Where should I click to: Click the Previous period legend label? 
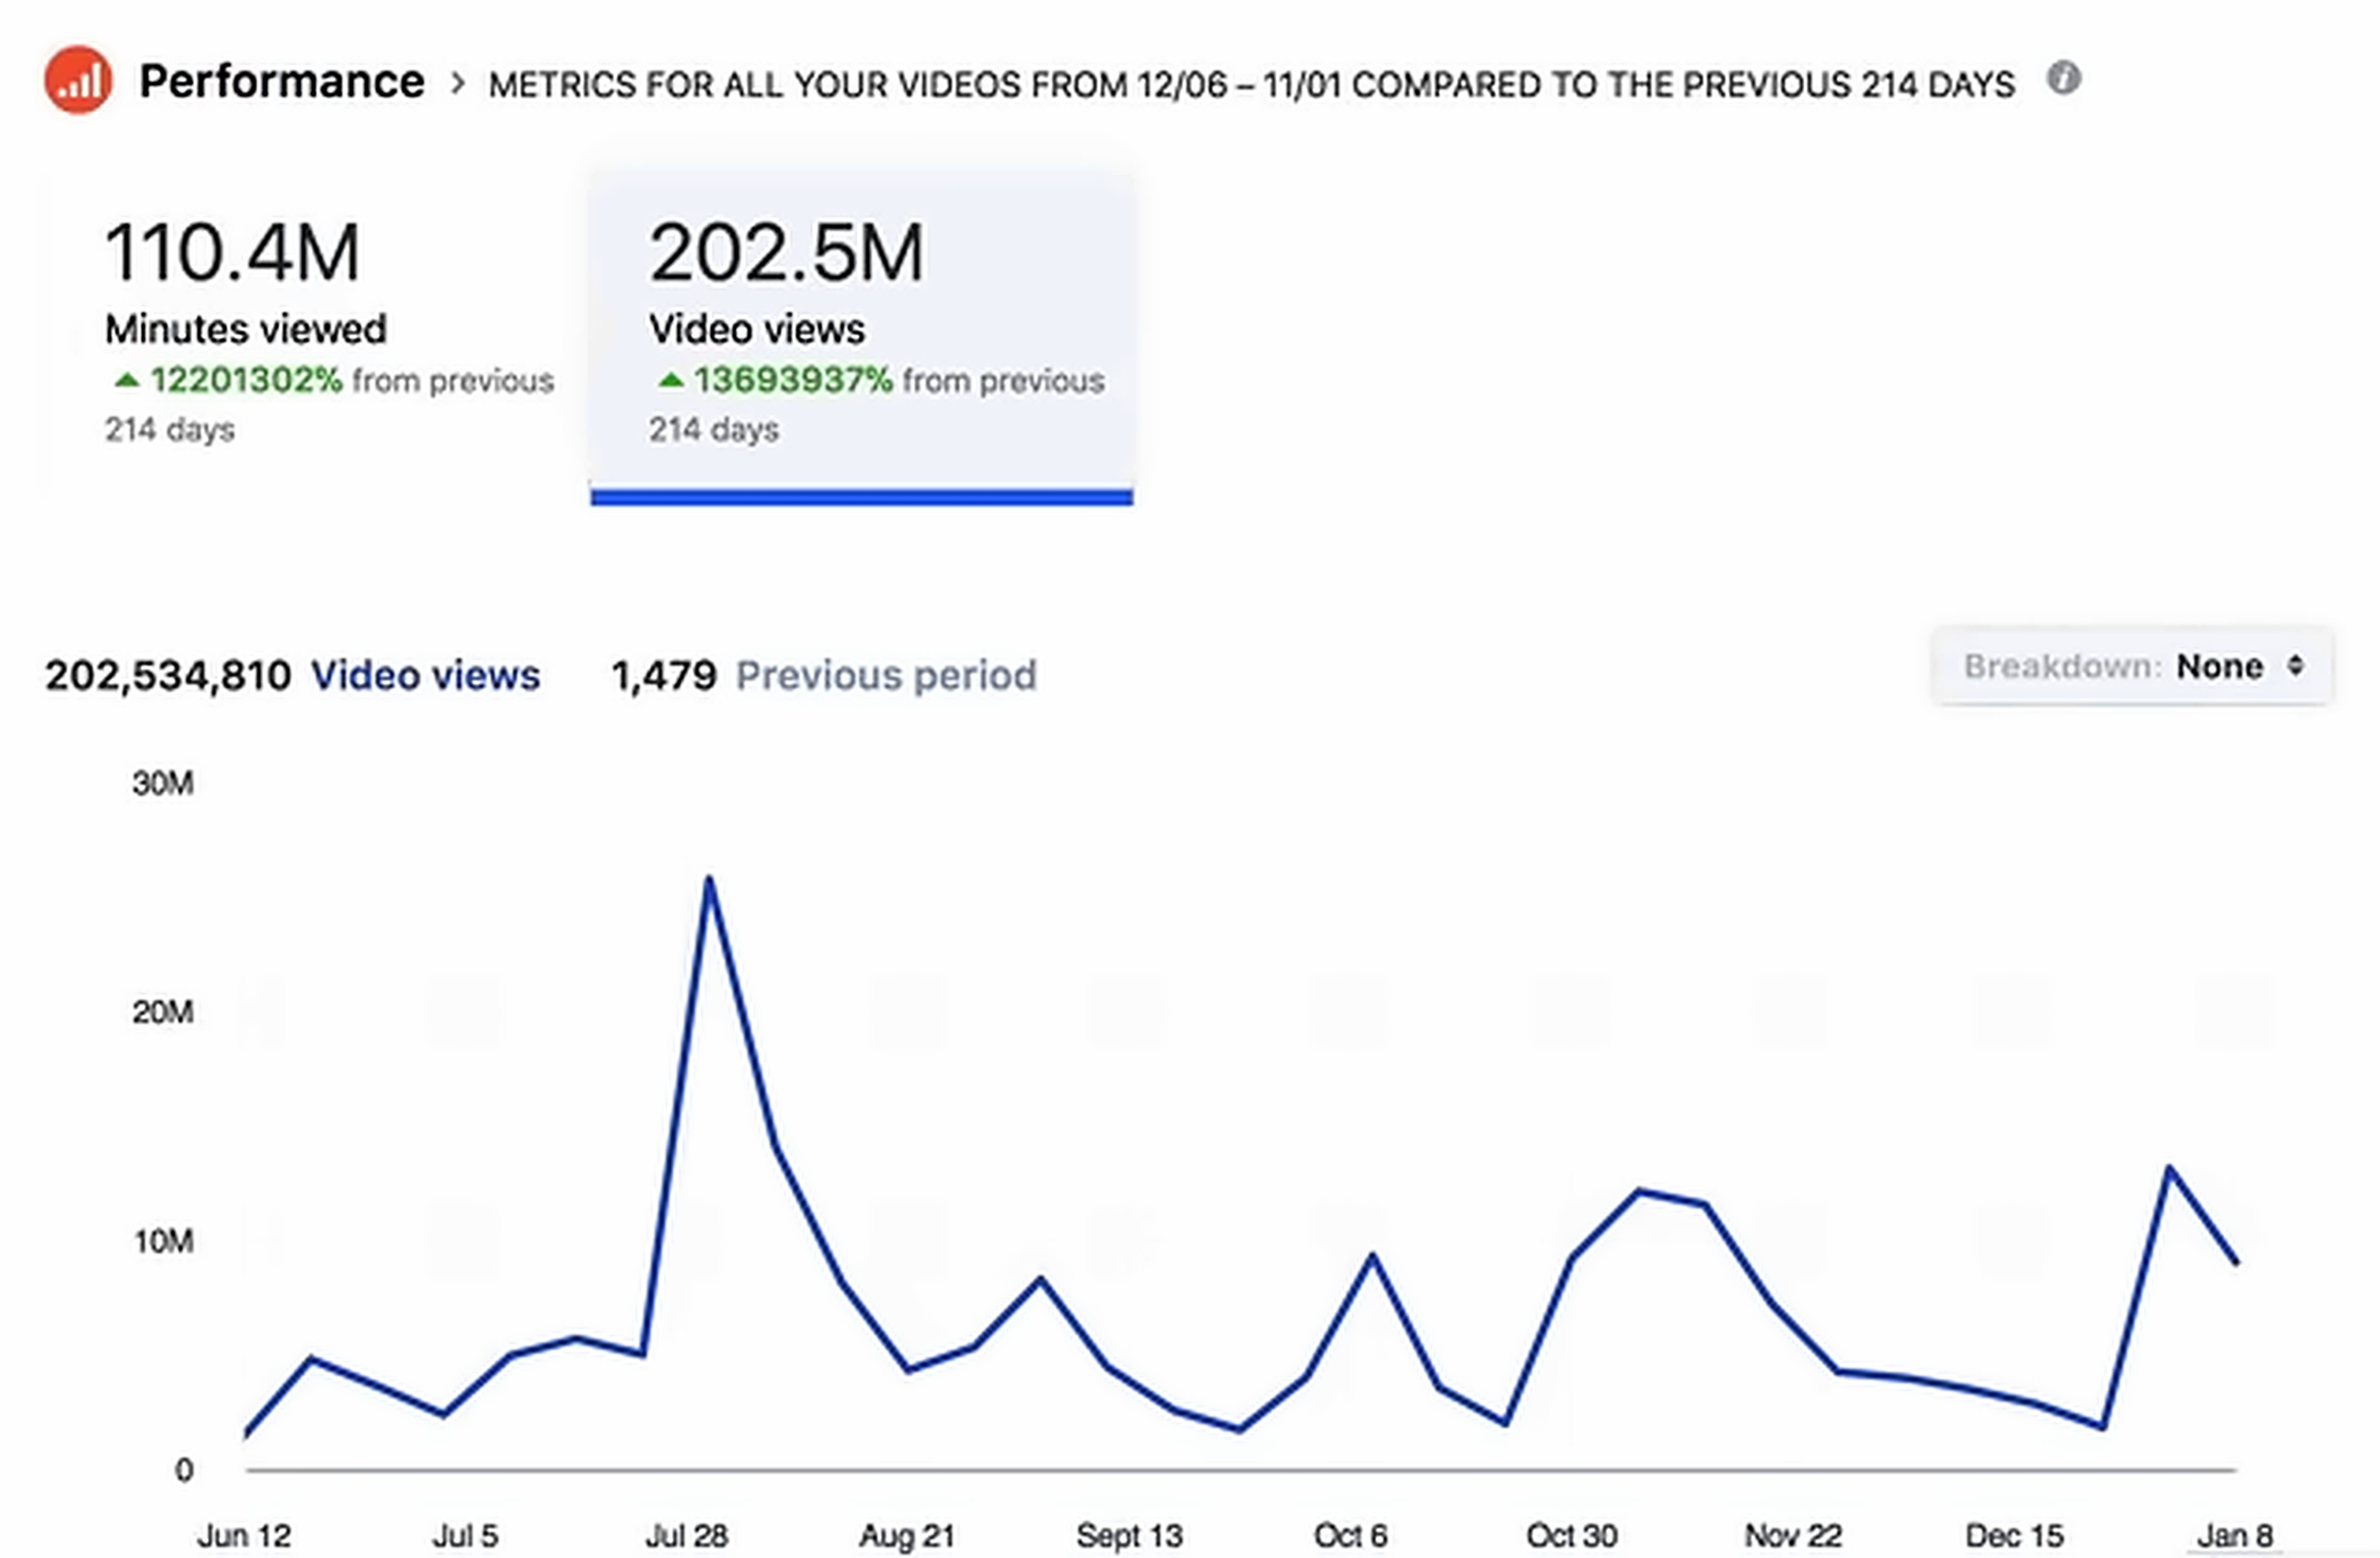[x=886, y=676]
